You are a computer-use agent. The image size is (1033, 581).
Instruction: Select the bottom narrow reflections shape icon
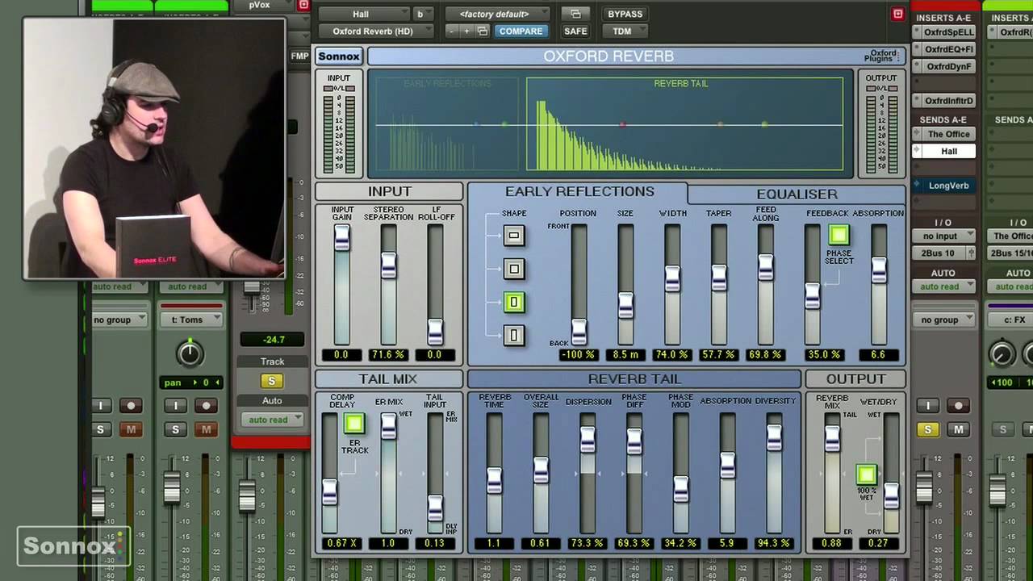(514, 335)
